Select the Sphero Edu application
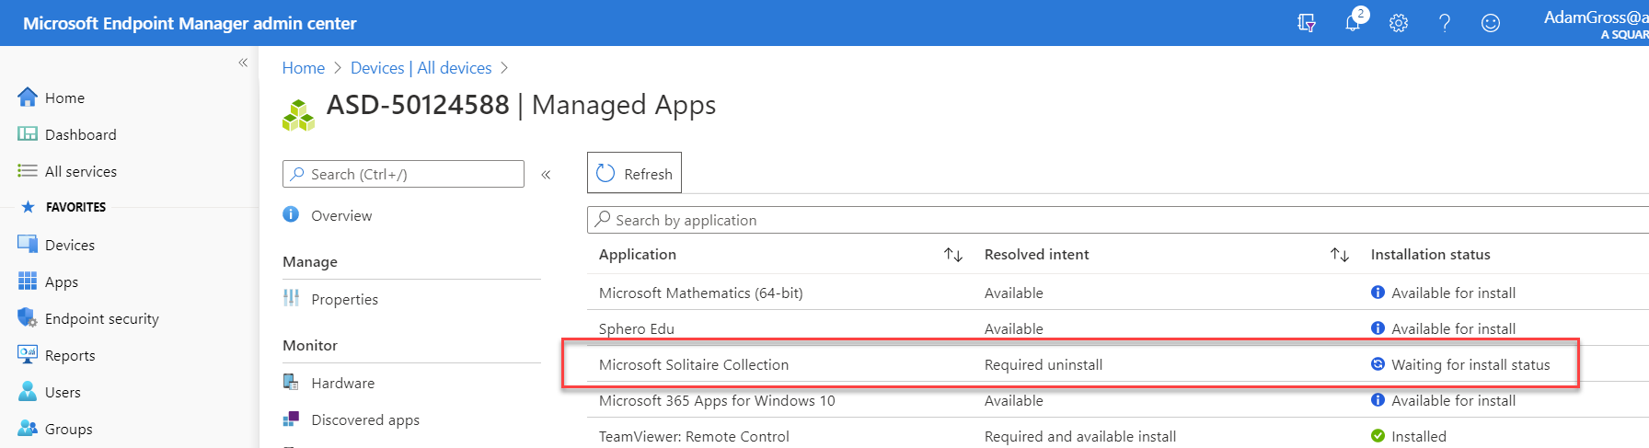The height and width of the screenshot is (448, 1649). 637,328
